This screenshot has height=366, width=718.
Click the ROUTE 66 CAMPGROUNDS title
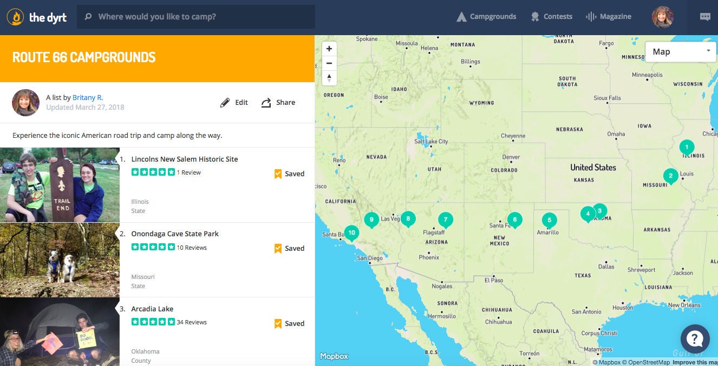tap(84, 57)
